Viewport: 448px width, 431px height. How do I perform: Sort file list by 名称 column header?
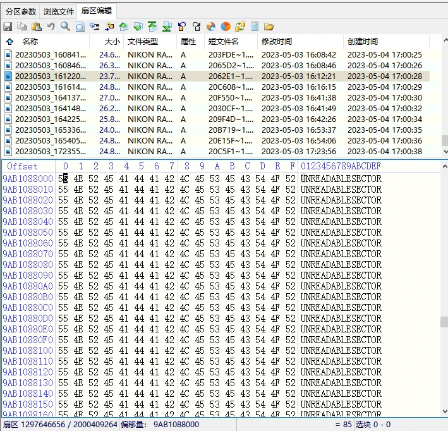pos(30,42)
